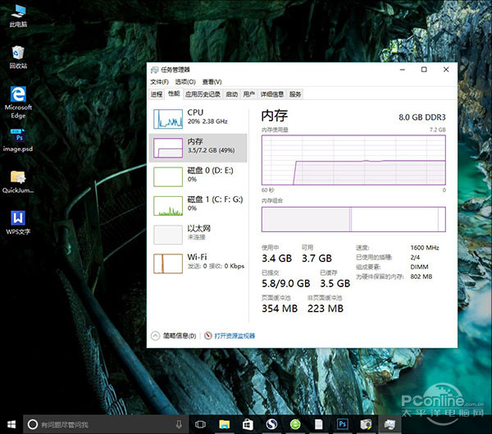The image size is (492, 434).
Task: Collapse to 简略信息(D) view
Action: coord(174,336)
